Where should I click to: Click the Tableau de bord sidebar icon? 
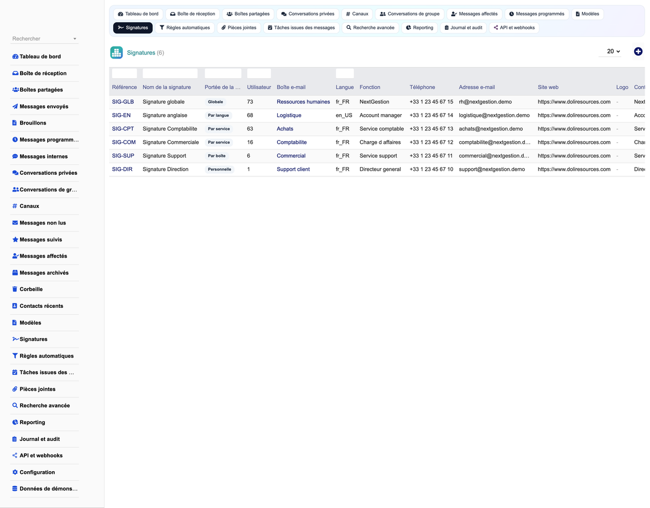[15, 56]
